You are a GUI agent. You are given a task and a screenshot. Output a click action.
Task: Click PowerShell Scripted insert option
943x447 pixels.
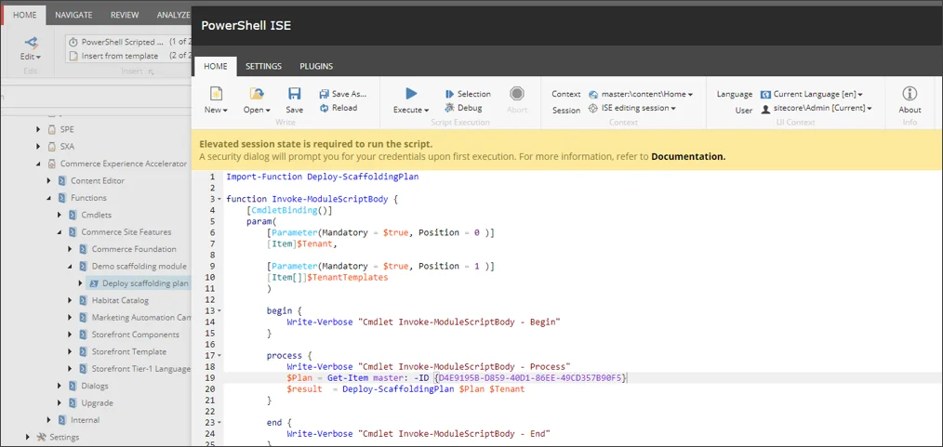122,42
